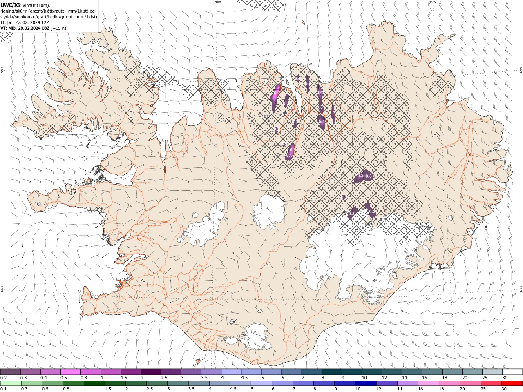Click the bottom-row swatch between 25 and 30

pyautogui.click(x=491, y=383)
